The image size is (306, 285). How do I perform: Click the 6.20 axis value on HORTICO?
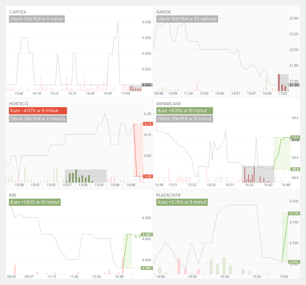(148, 114)
